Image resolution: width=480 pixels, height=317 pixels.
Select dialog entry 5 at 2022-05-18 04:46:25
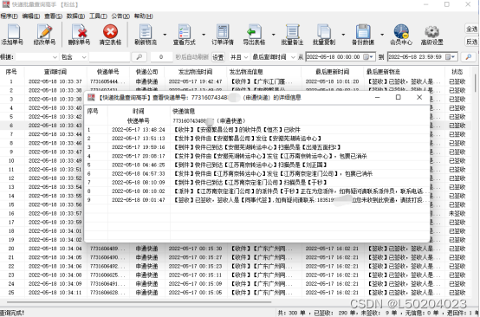tap(256, 165)
